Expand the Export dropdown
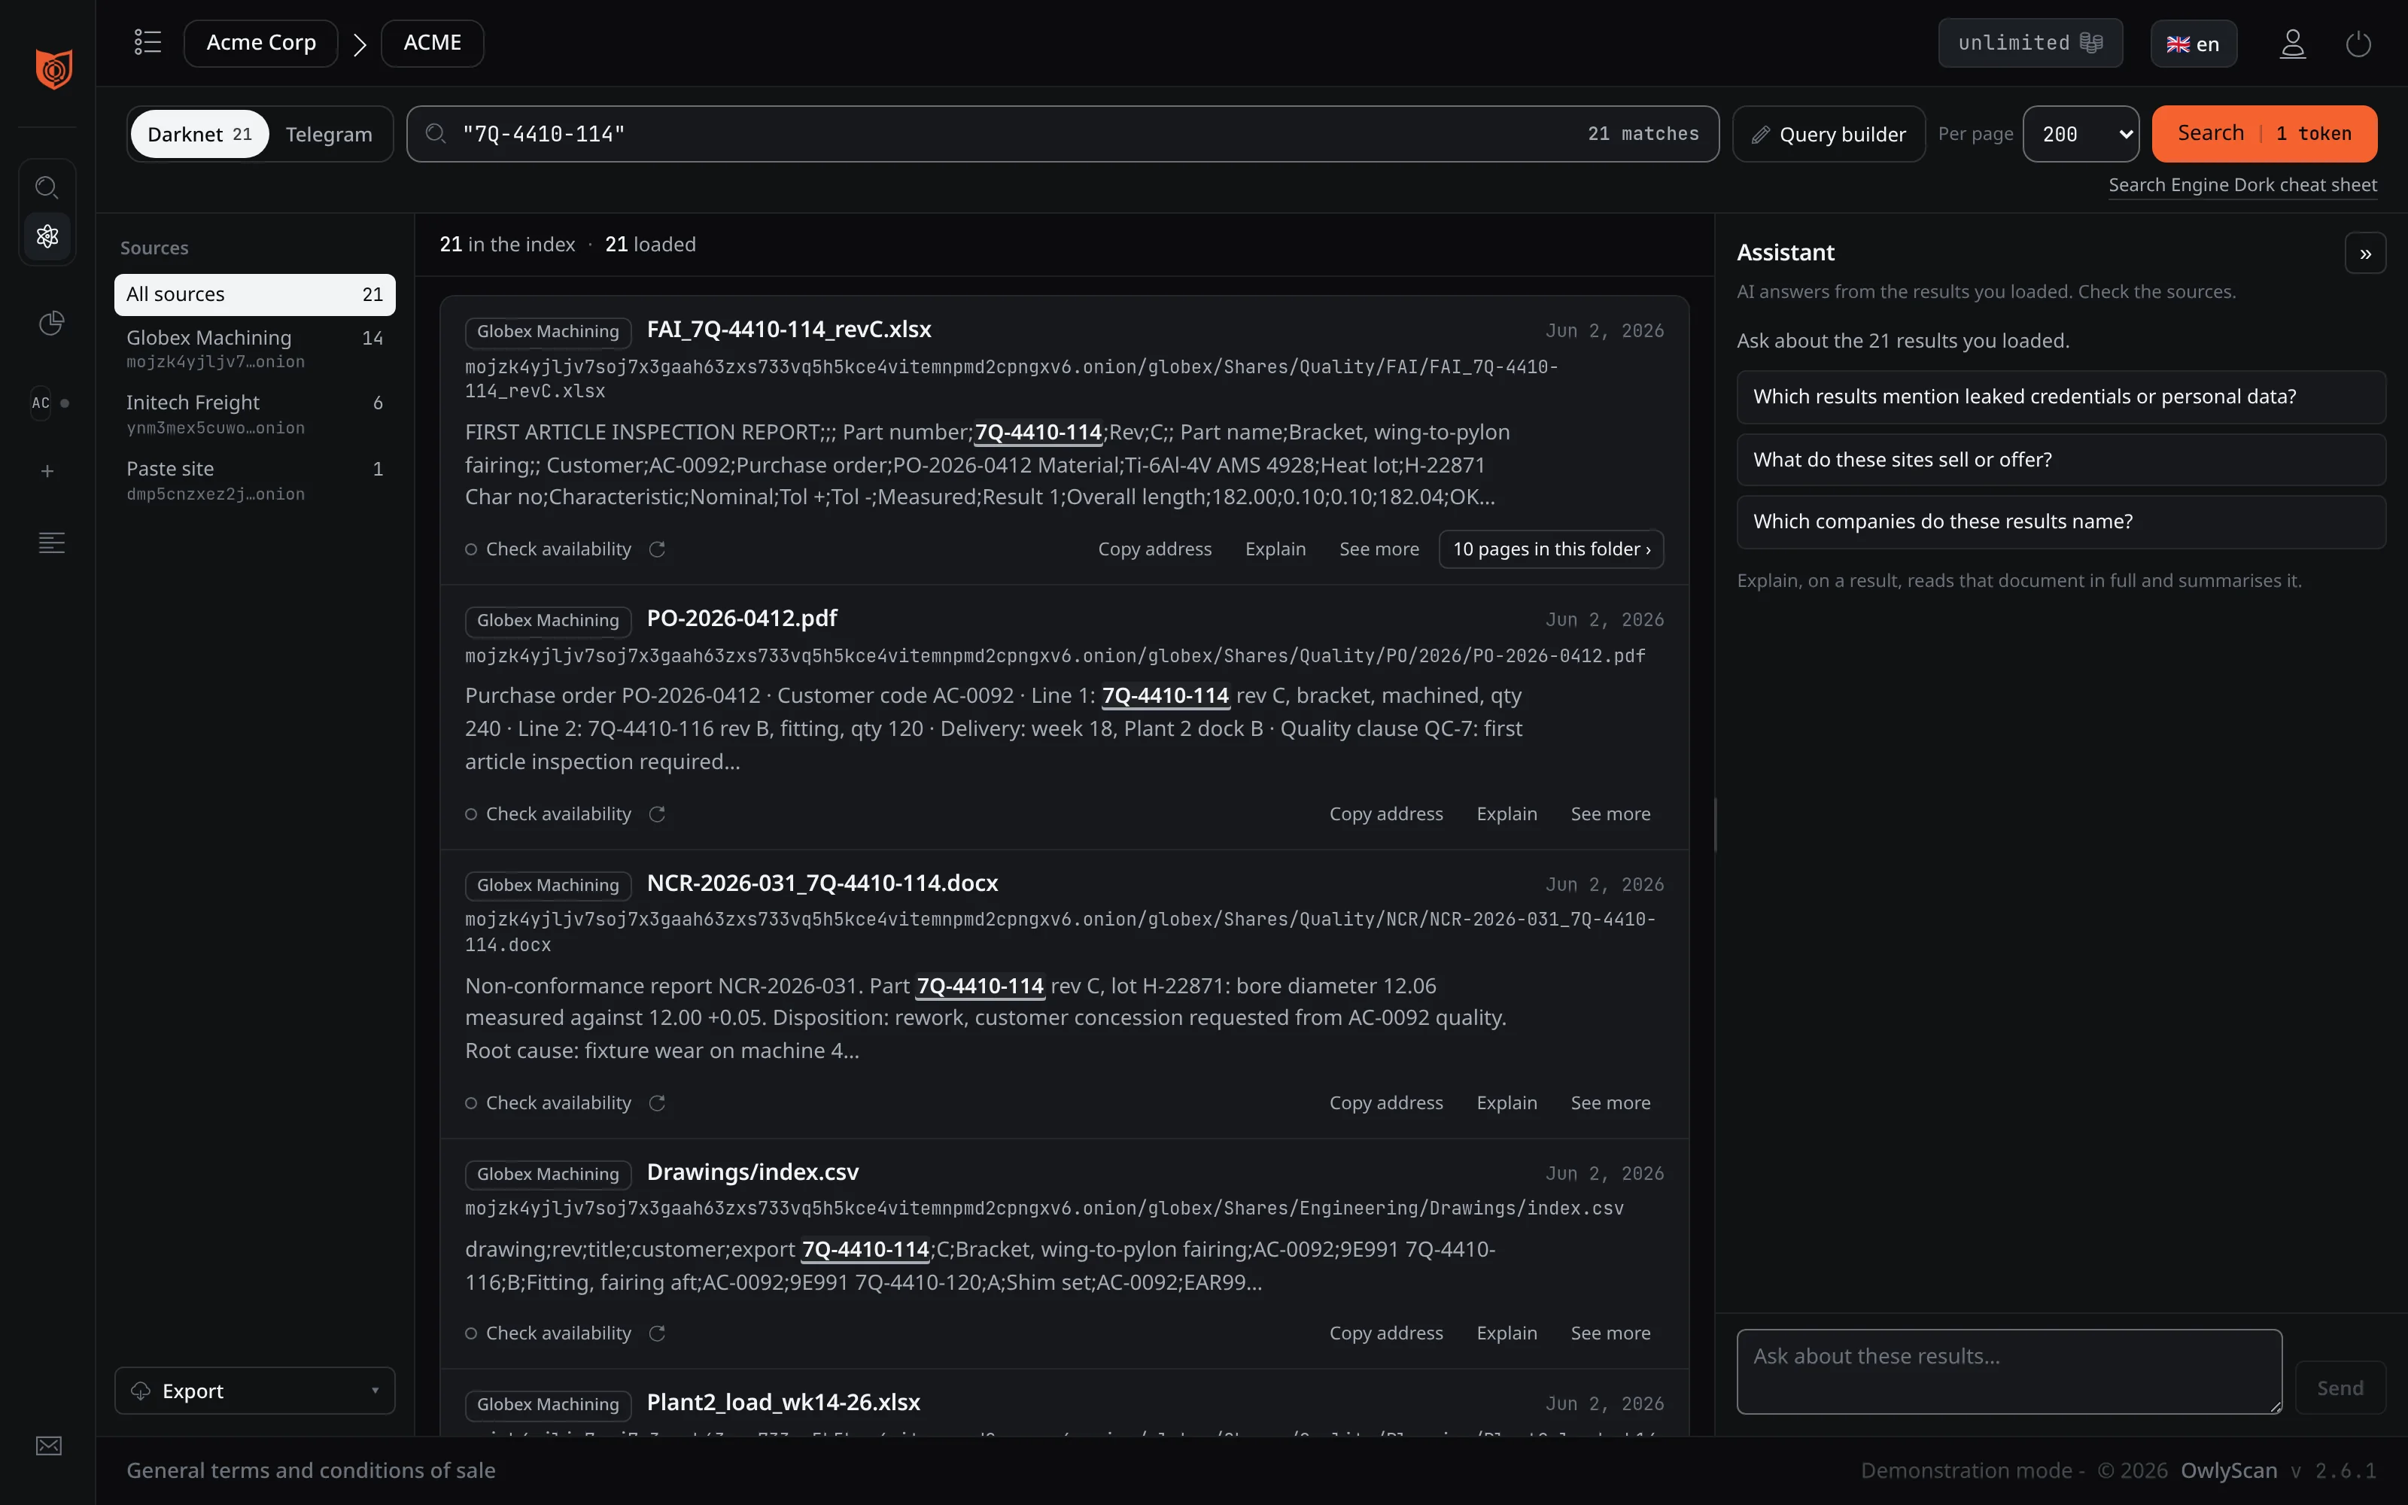The image size is (2408, 1505). pyautogui.click(x=255, y=1391)
